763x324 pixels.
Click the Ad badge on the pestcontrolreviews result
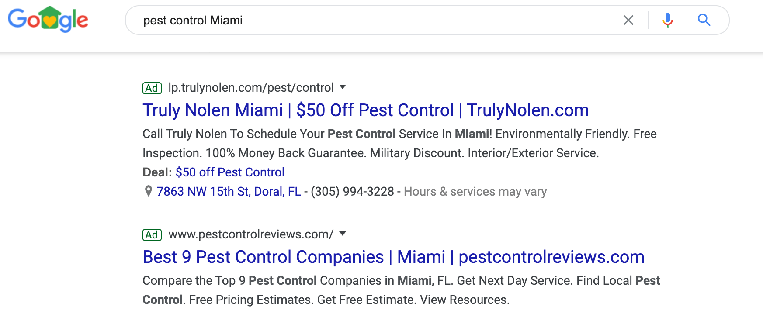[x=152, y=235]
